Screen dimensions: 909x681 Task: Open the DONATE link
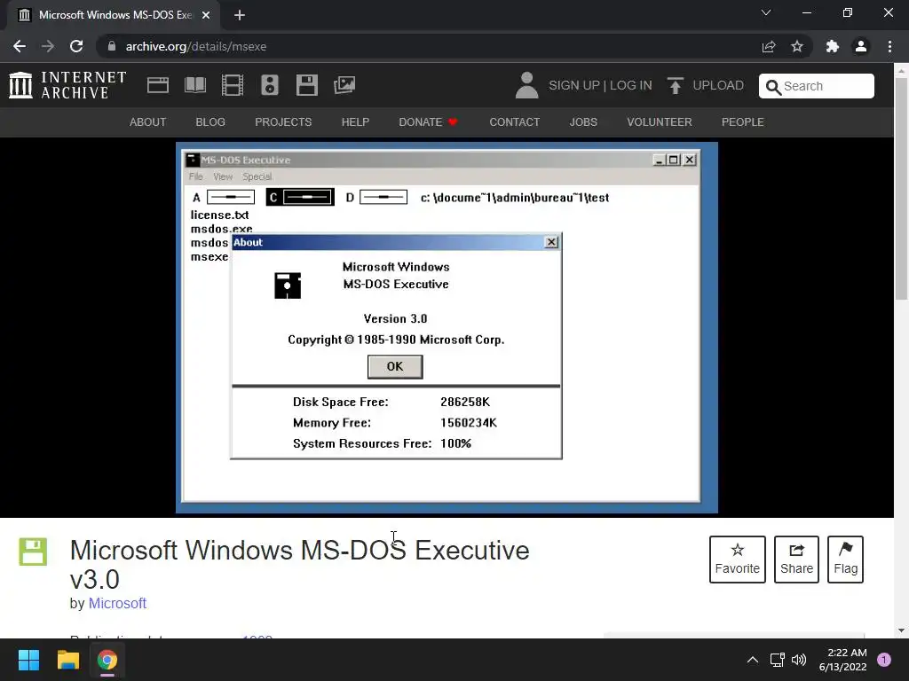[x=428, y=122]
